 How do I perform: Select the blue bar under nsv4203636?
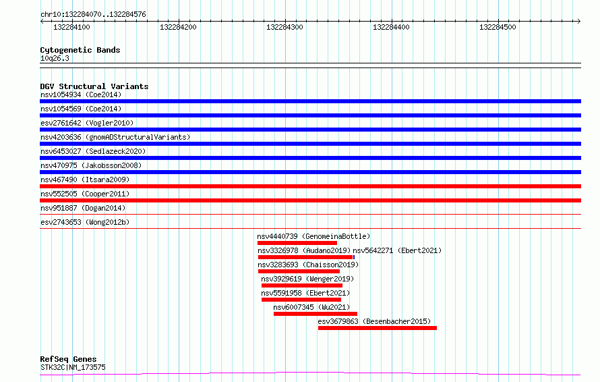(x=310, y=144)
